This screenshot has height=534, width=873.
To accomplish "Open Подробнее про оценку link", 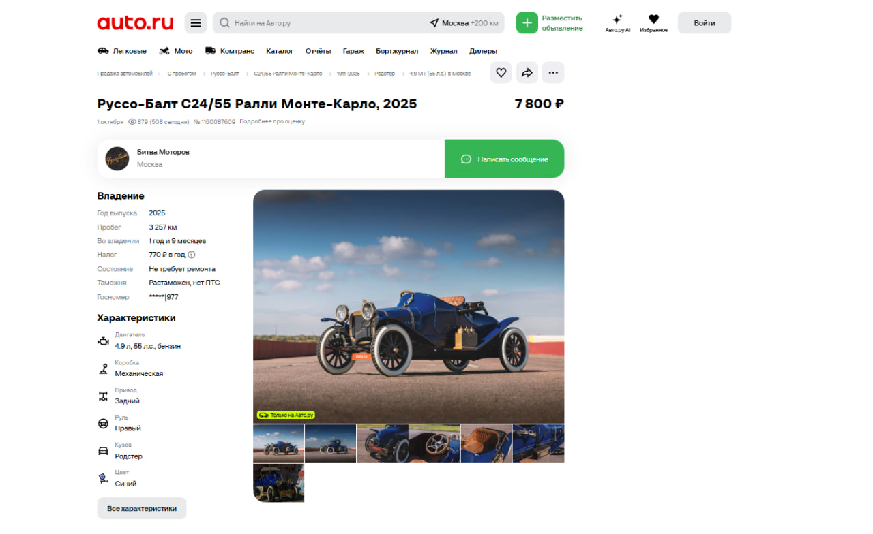I will coord(272,121).
